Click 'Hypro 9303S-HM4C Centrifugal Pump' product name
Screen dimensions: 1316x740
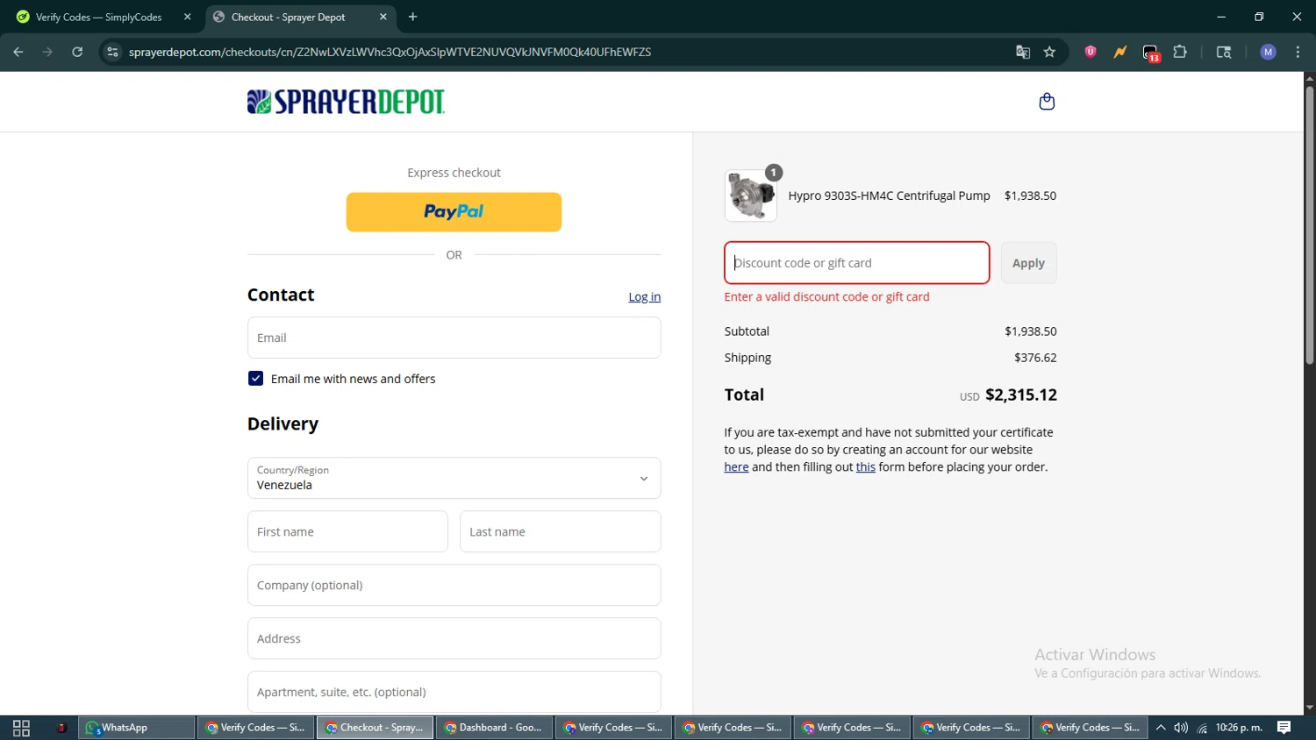(x=889, y=196)
